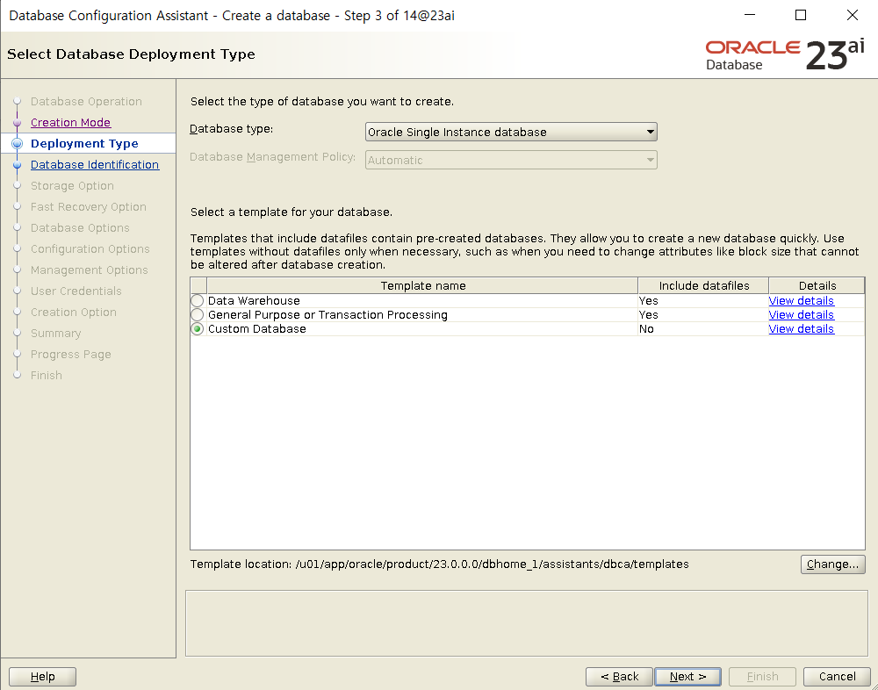Click the Progress Page step
Viewport: 878px width, 690px height.
(70, 355)
